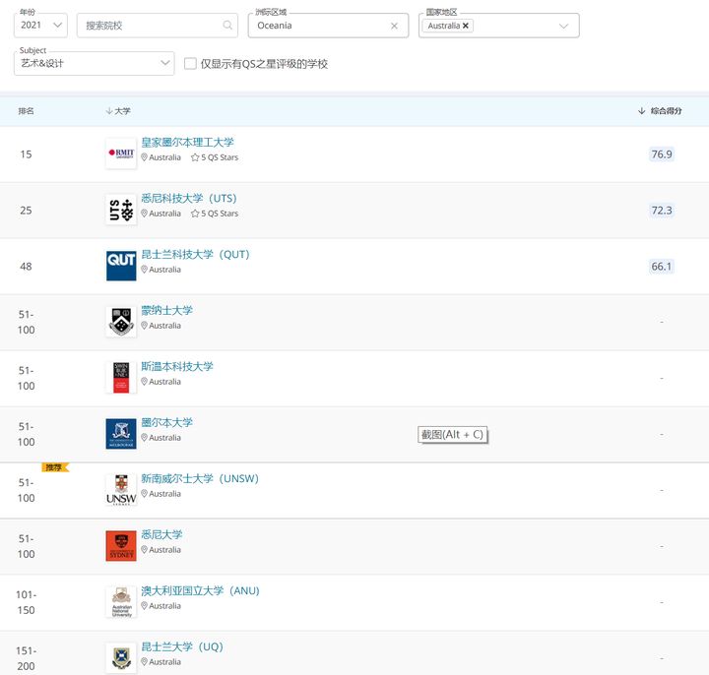Click 5 QS Stars badge for UTS
The height and width of the screenshot is (675, 709).
tap(215, 214)
